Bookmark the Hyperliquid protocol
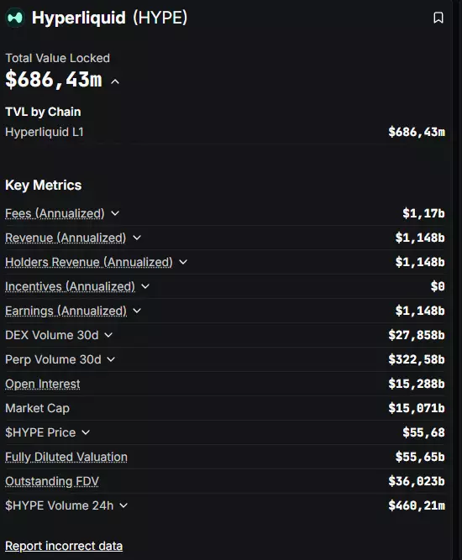This screenshot has height=560, width=462. tap(438, 18)
